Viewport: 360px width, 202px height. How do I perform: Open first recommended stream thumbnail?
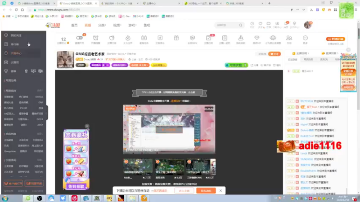pyautogui.click(x=138, y=167)
